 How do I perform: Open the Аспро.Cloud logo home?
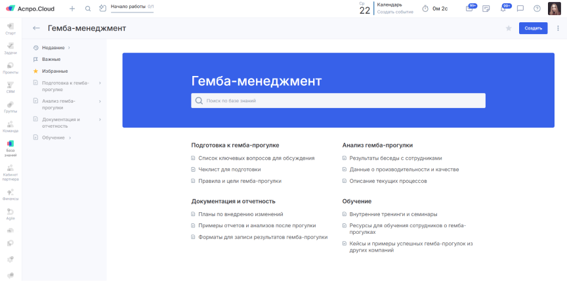pos(30,9)
